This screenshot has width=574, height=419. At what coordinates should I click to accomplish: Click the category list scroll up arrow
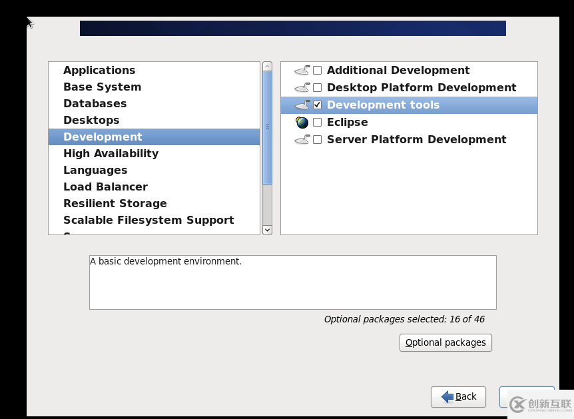pyautogui.click(x=267, y=67)
